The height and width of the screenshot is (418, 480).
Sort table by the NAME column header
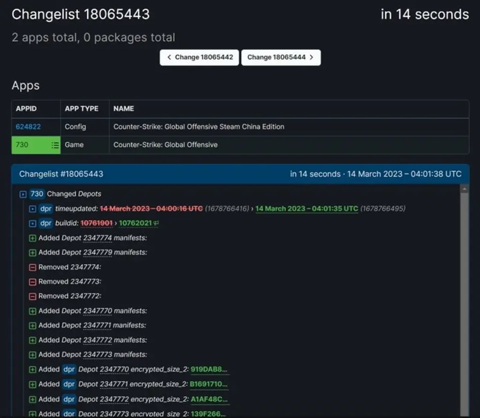click(x=124, y=109)
